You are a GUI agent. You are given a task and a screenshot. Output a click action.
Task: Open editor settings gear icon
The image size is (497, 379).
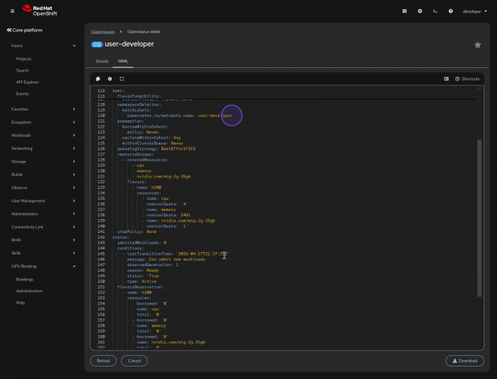tap(109, 79)
